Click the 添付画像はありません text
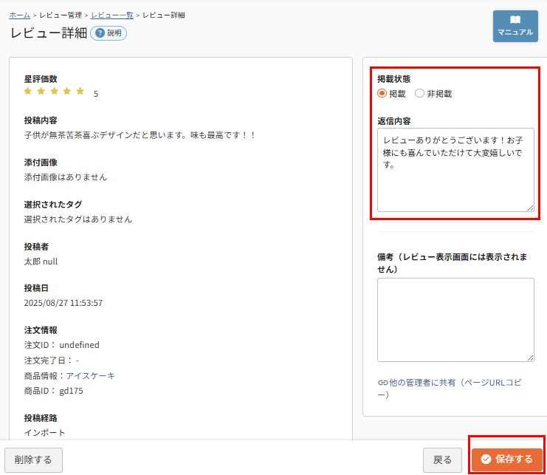Screen dimensions: 547x475 [x=66, y=177]
